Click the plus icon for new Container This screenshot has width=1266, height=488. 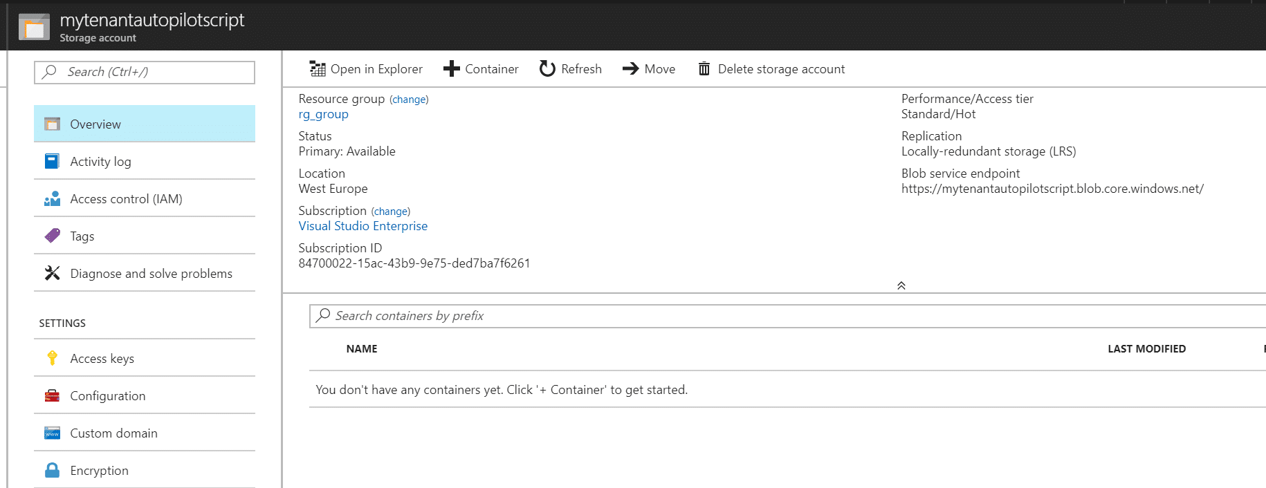(x=451, y=68)
